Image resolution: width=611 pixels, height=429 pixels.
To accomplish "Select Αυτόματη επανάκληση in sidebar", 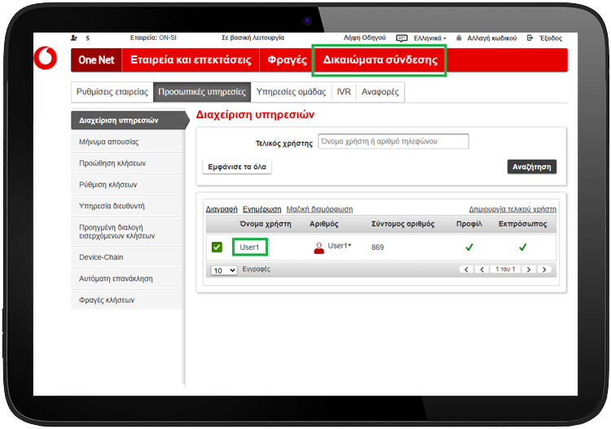I will pos(128,278).
